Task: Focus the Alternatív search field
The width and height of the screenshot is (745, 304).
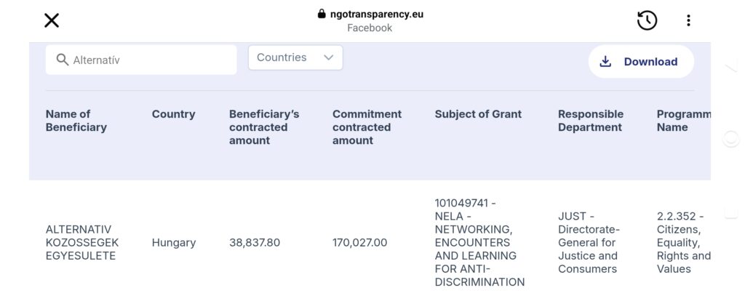Action: [x=141, y=60]
